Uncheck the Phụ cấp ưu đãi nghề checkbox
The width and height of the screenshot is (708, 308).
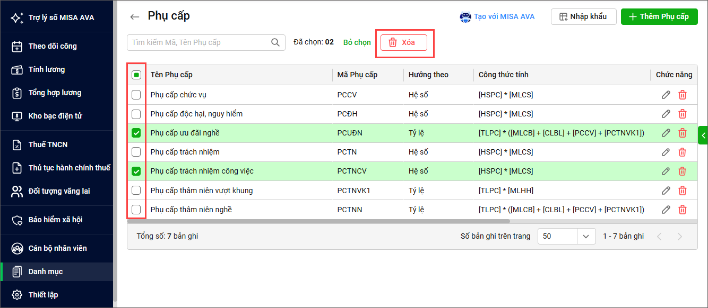pyautogui.click(x=136, y=133)
